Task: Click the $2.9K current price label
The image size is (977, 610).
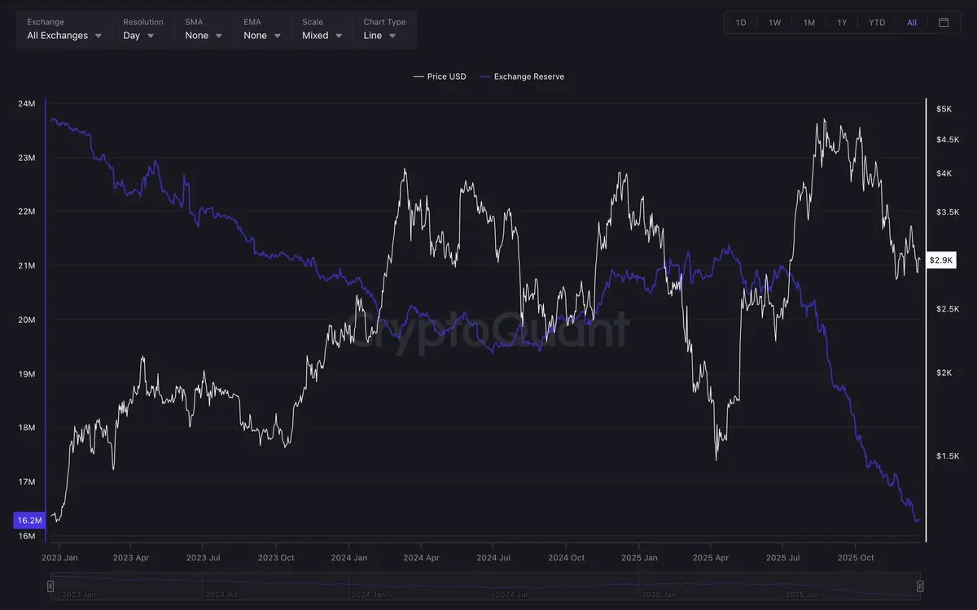Action: pyautogui.click(x=940, y=260)
